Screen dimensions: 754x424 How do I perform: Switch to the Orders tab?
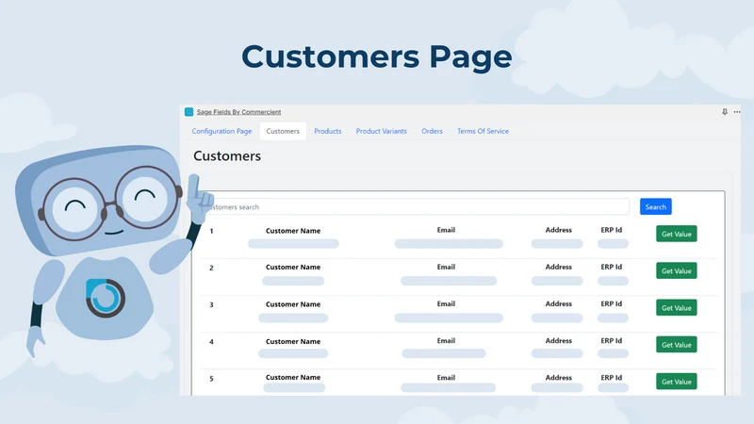click(432, 131)
